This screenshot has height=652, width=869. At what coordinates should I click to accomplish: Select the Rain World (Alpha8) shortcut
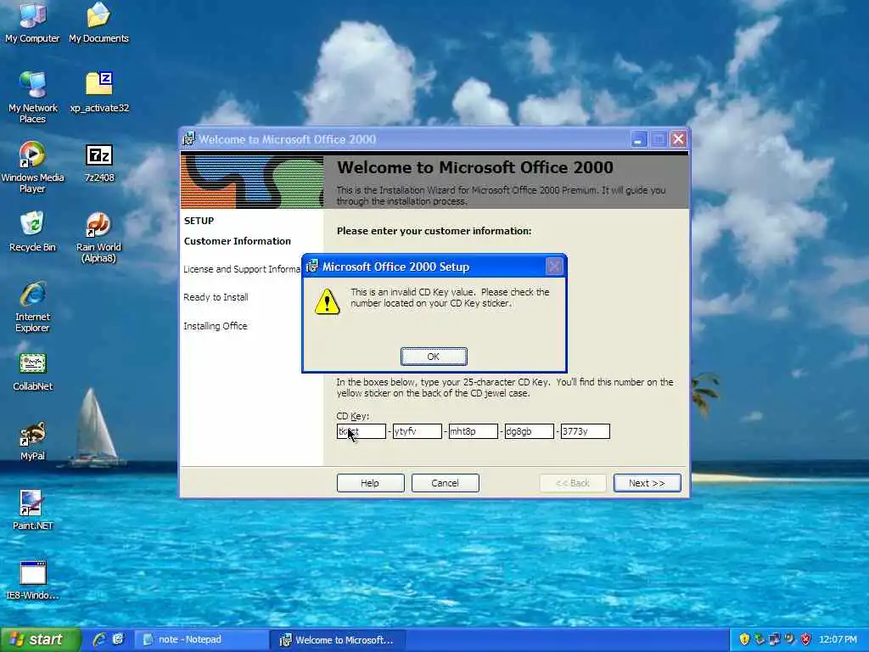tap(98, 238)
